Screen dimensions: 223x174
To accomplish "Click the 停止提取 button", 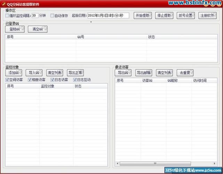I will [x=164, y=16].
